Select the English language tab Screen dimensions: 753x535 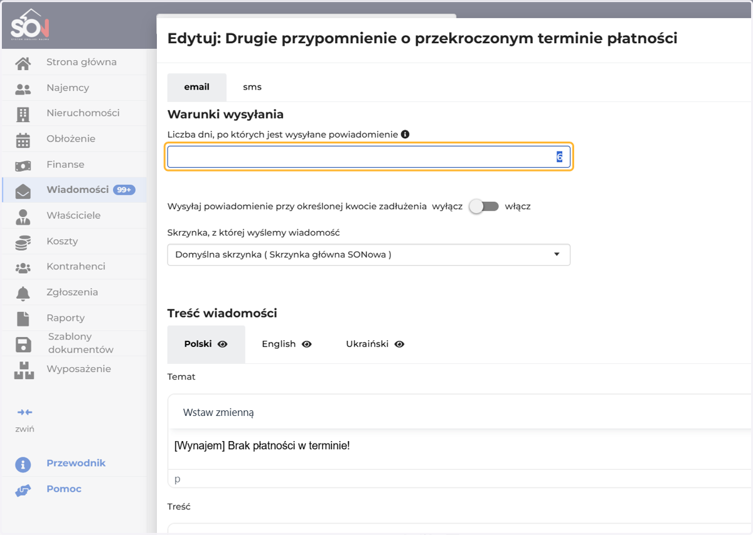click(287, 344)
